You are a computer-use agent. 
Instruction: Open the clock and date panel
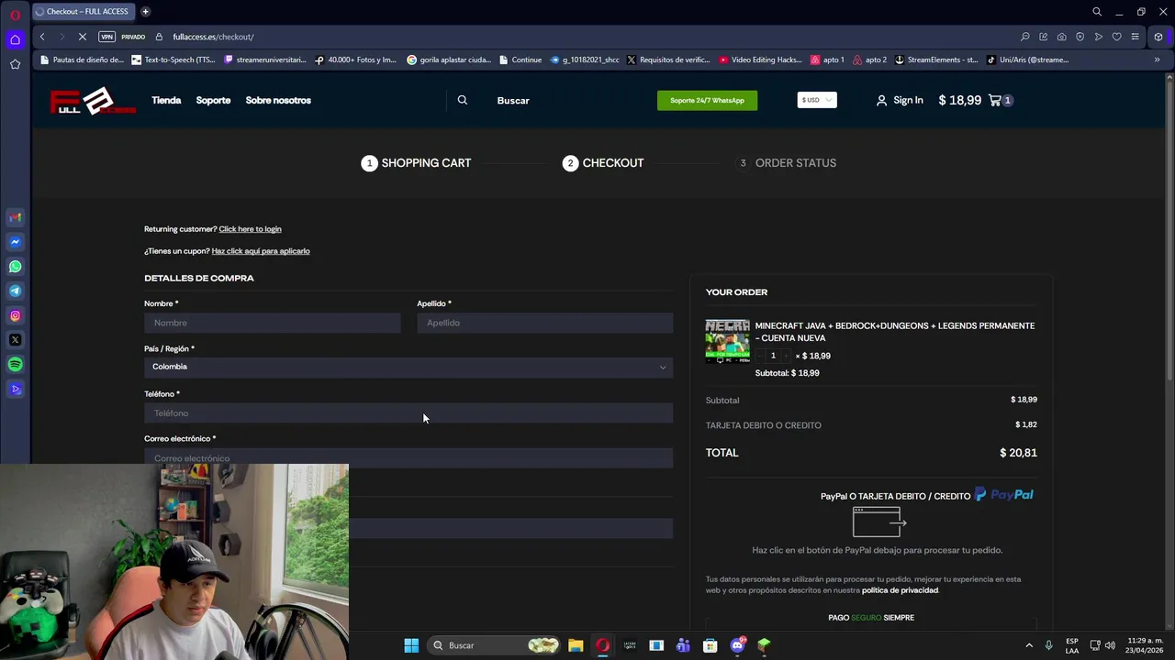click(x=1145, y=645)
